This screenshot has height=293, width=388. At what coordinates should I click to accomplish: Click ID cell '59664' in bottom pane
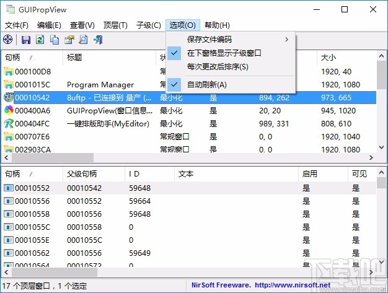point(139,201)
